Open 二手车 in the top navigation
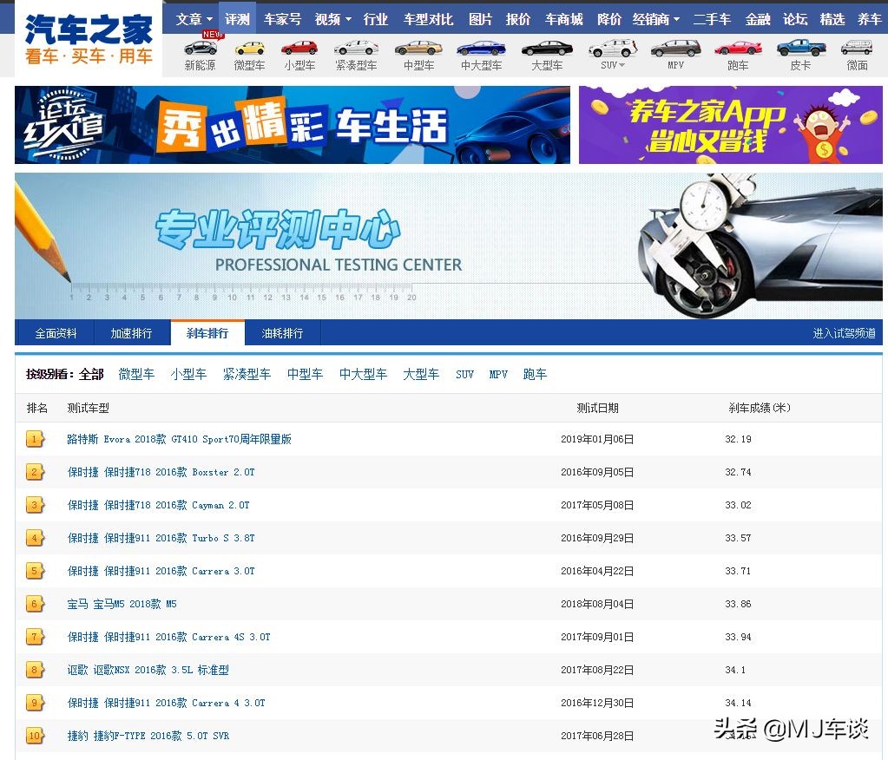The width and height of the screenshot is (888, 760). point(712,19)
